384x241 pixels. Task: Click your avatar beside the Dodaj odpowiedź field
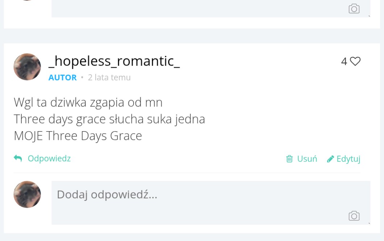(x=27, y=195)
